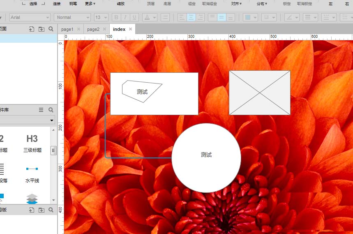Switch to the page2 tab
The height and width of the screenshot is (234, 353).
click(93, 29)
